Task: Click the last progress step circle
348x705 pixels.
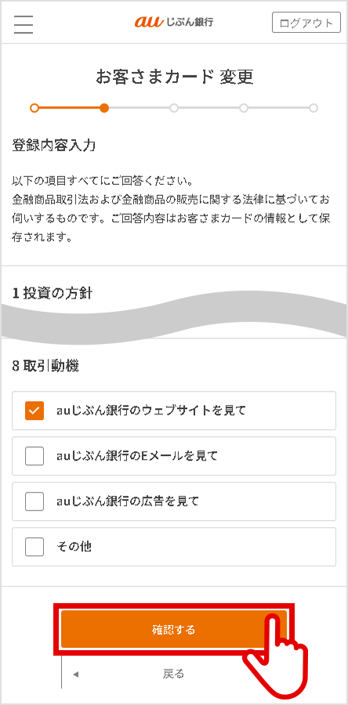Action: click(314, 108)
